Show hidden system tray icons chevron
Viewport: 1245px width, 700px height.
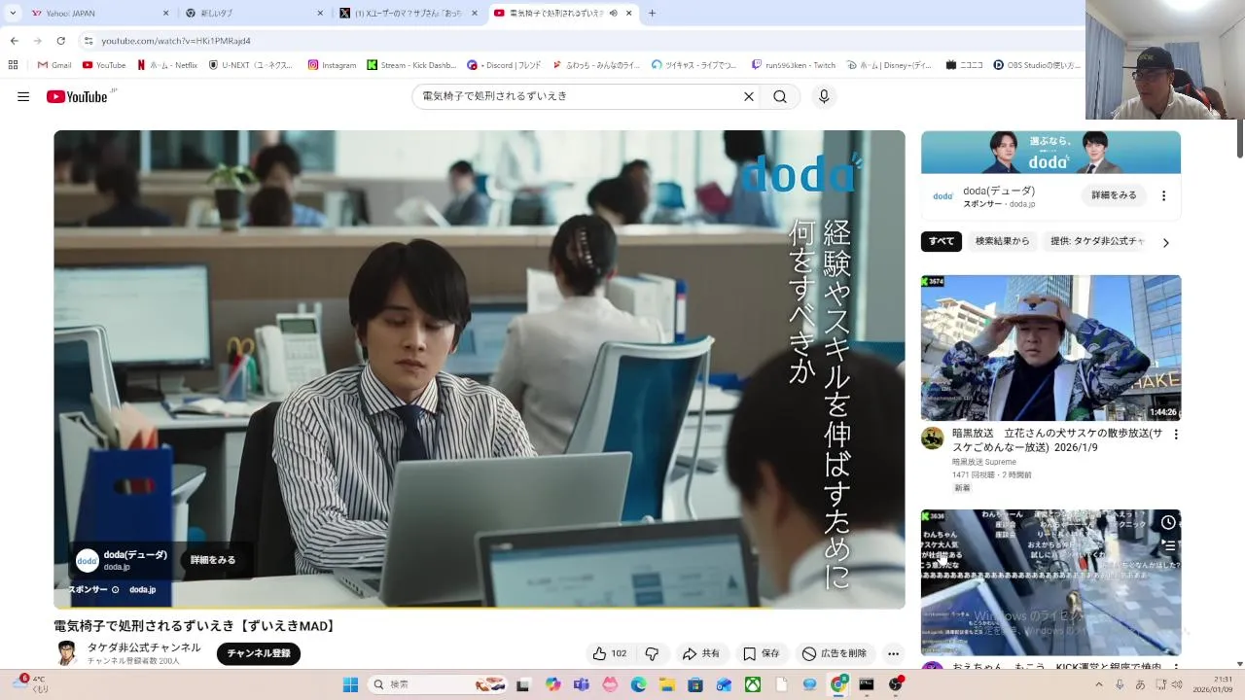tap(1098, 684)
